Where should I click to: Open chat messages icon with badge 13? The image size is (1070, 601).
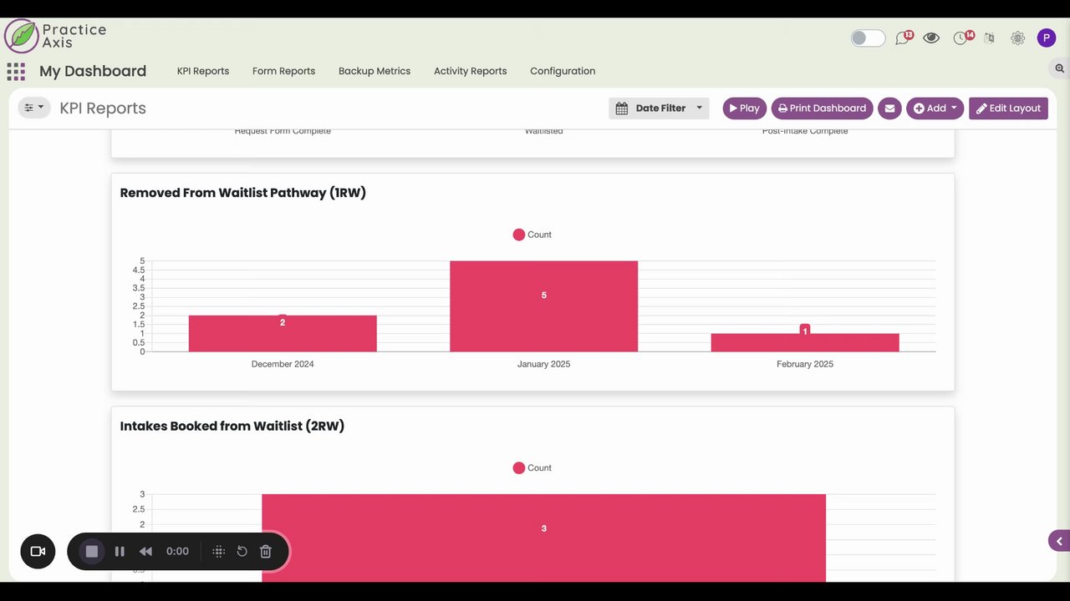(x=903, y=38)
